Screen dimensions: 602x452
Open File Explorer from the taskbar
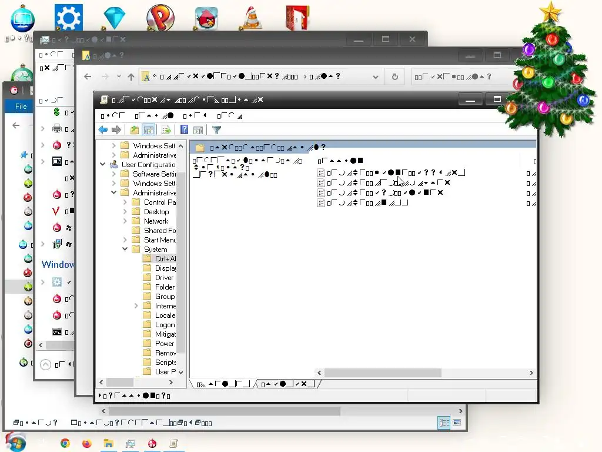point(109,444)
